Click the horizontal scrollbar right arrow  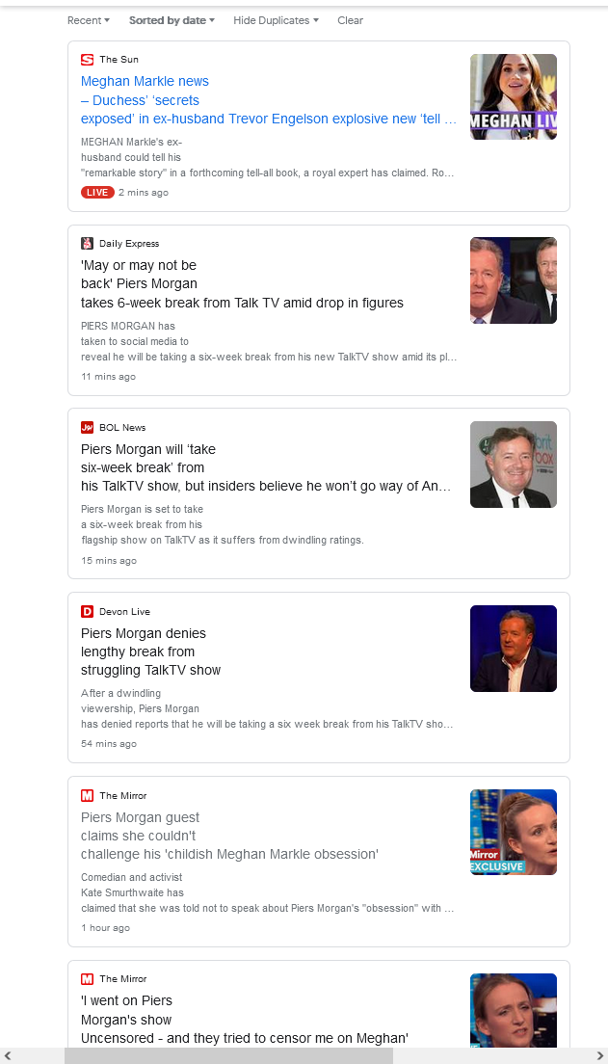(x=600, y=1055)
